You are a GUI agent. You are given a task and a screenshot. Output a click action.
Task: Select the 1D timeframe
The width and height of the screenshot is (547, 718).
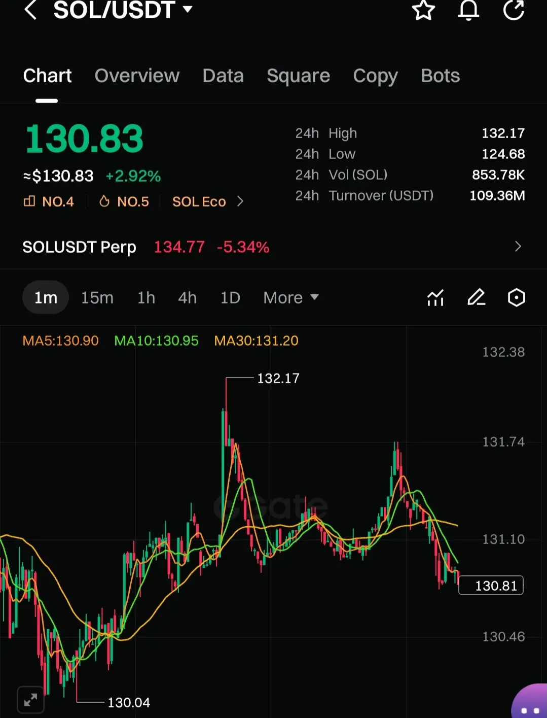230,297
